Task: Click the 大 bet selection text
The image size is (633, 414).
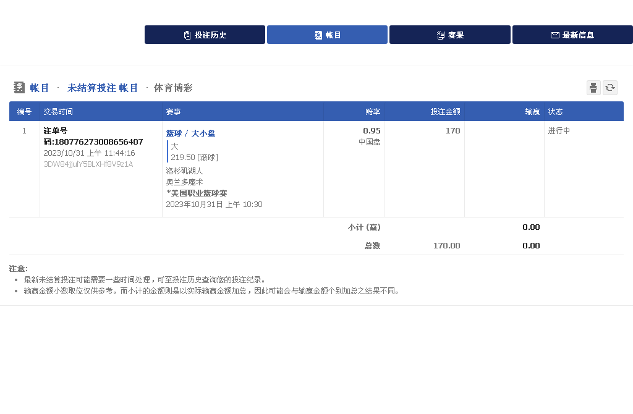Action: coord(174,146)
